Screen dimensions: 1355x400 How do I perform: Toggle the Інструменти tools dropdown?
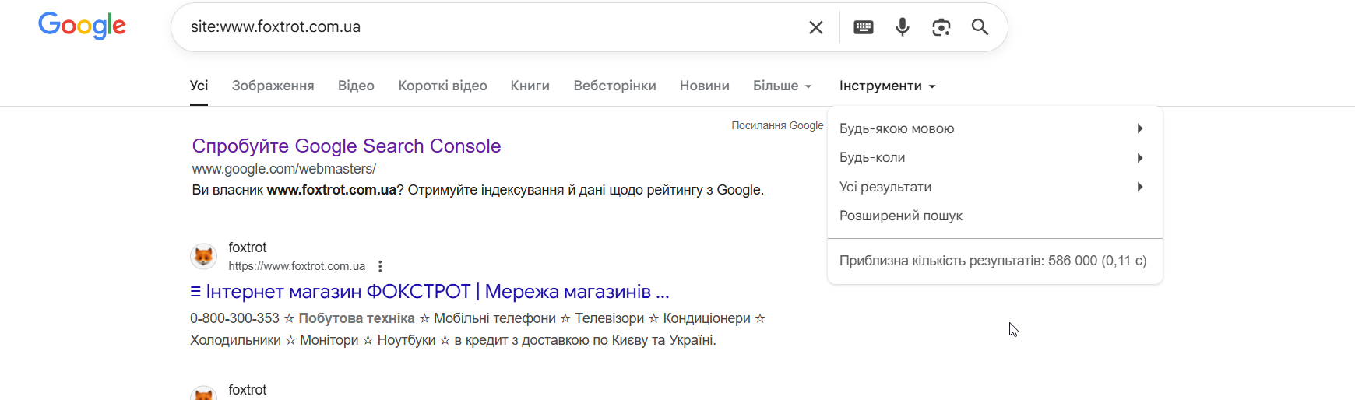point(888,86)
